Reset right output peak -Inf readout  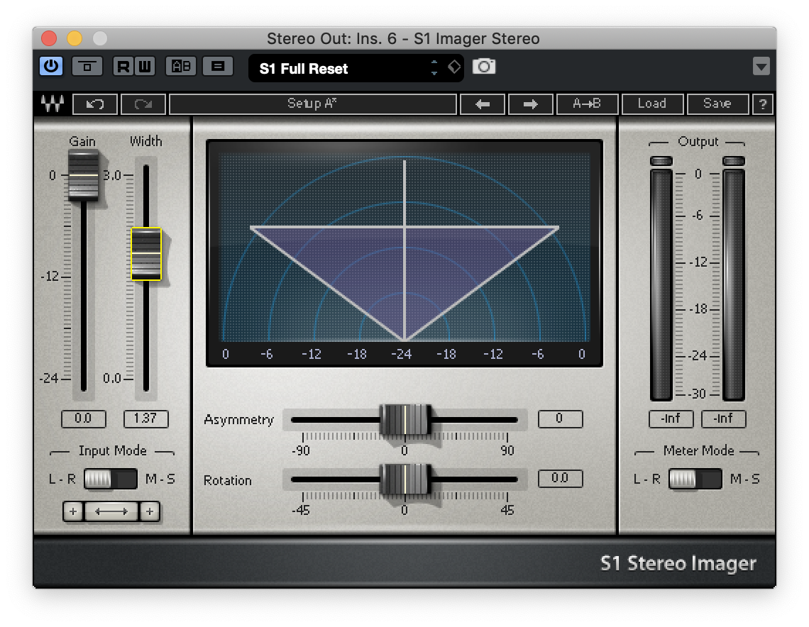point(724,418)
